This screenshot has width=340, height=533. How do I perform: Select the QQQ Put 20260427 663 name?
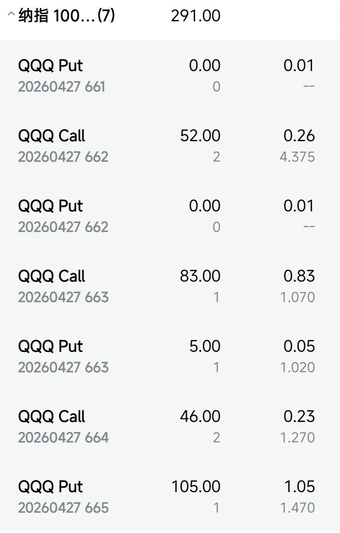tap(50, 346)
